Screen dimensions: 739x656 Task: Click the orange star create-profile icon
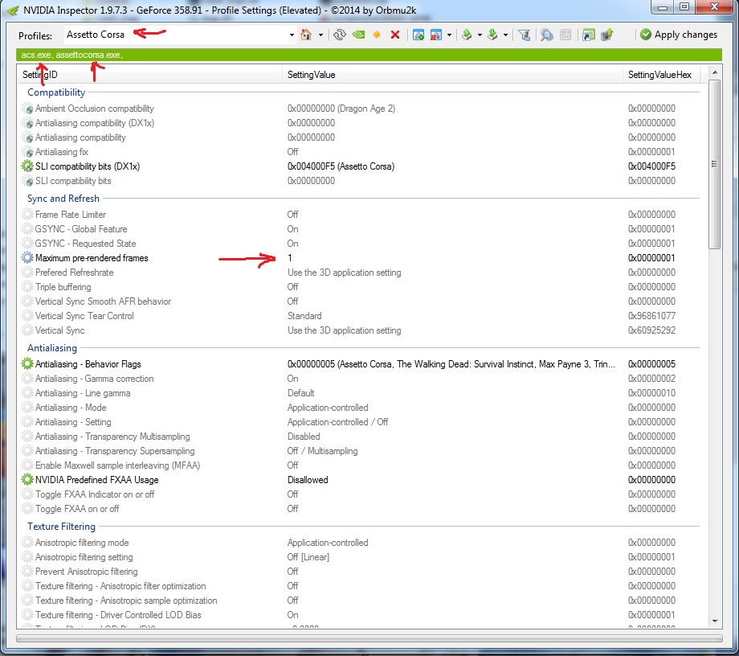click(377, 35)
